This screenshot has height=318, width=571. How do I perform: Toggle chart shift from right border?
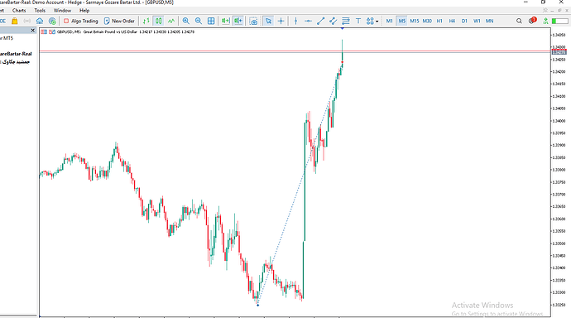coord(238,22)
